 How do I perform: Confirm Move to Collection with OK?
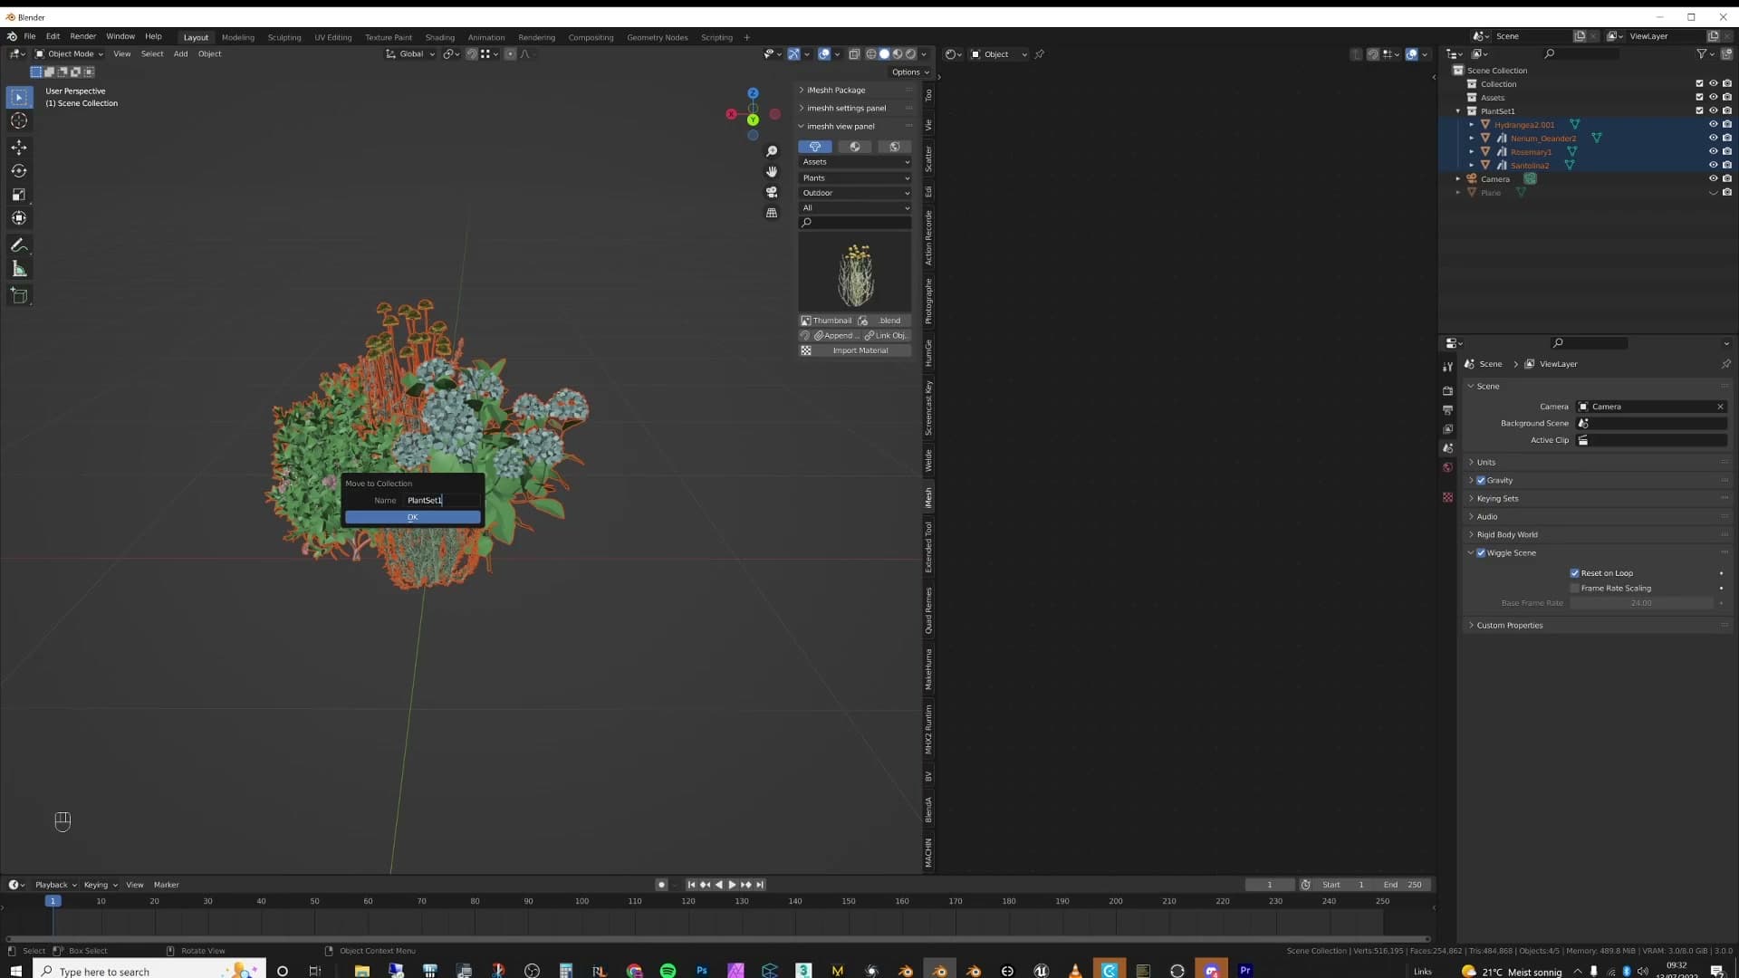coord(412,517)
